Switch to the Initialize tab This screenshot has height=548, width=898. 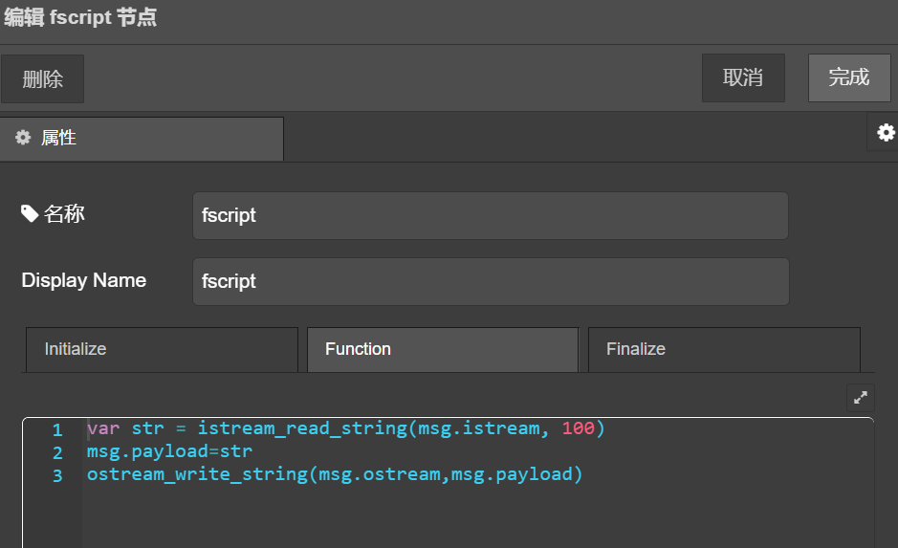(161, 349)
